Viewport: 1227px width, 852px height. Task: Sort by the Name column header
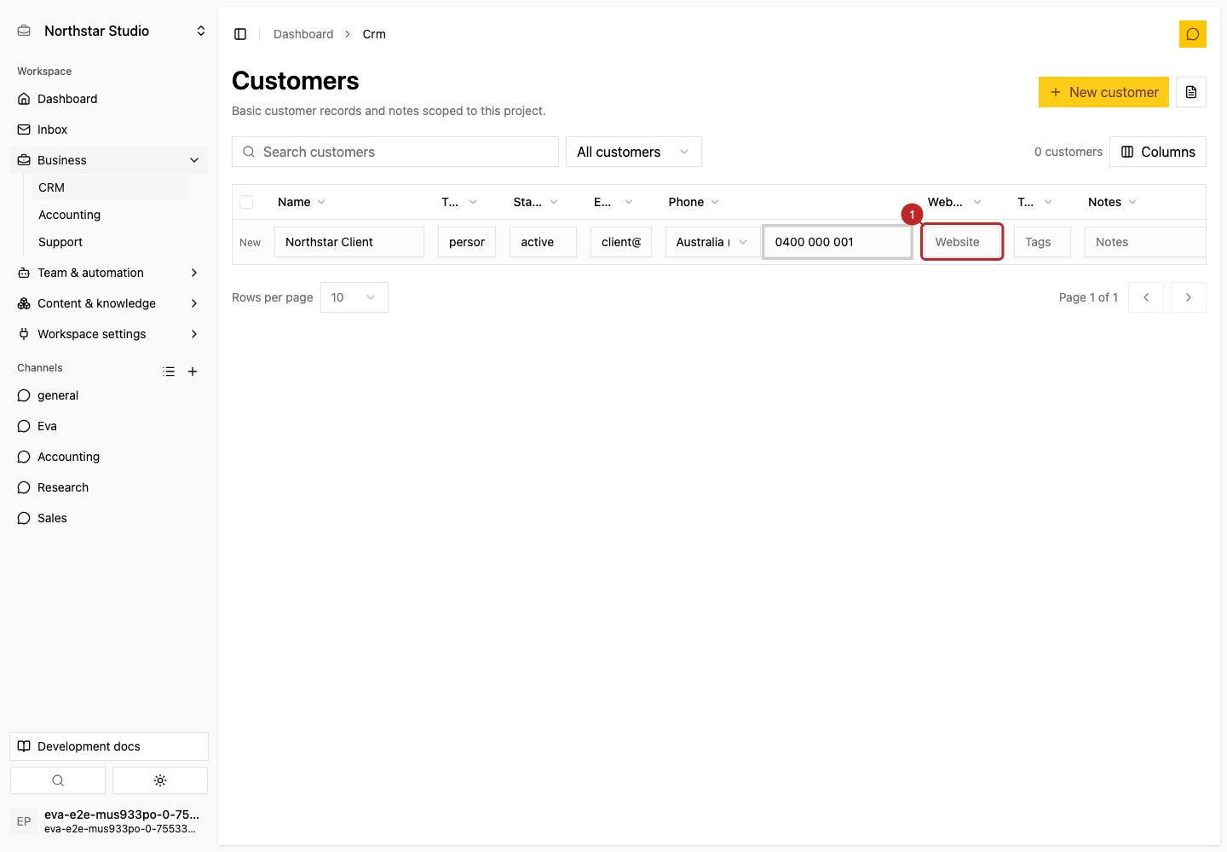tap(302, 202)
